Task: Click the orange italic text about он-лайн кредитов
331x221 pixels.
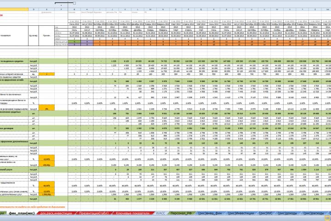Action: [32, 207]
